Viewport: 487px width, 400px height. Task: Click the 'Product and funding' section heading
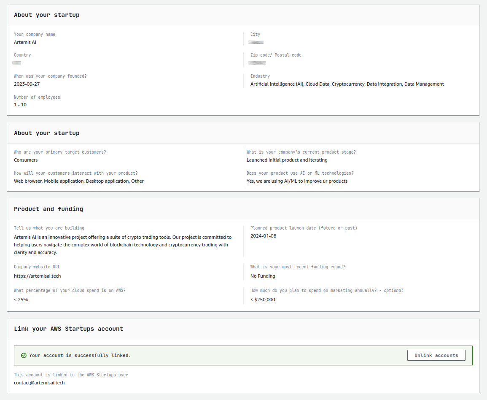point(48,209)
